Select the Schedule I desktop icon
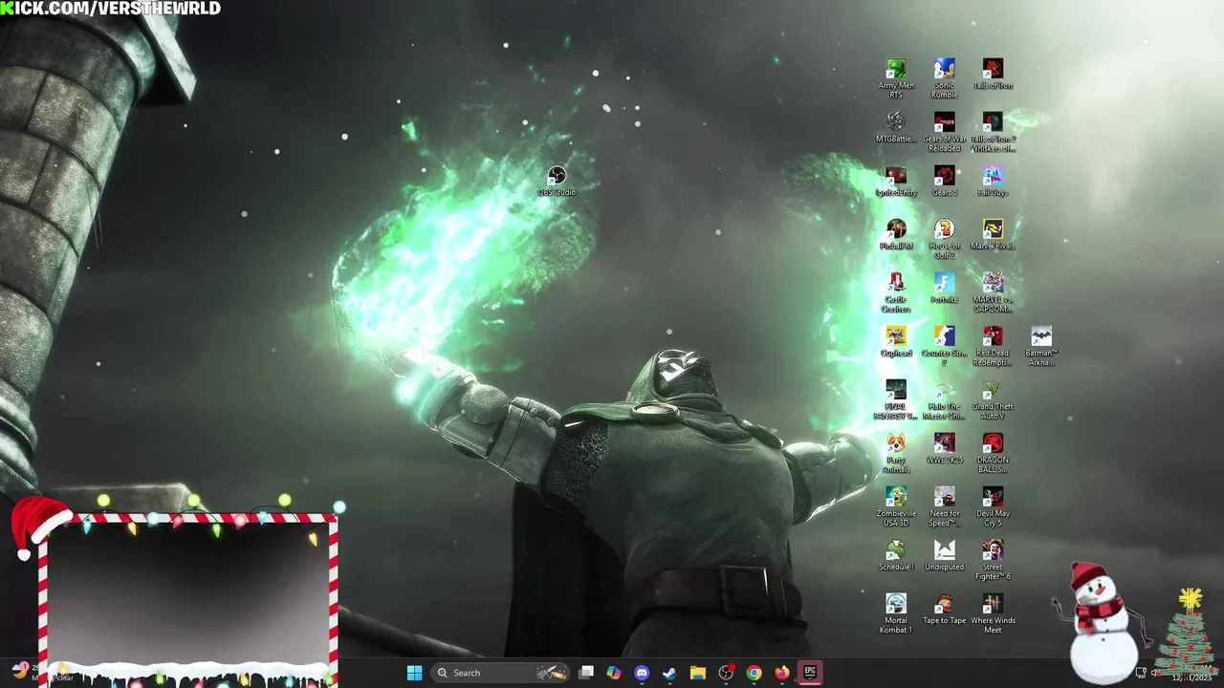 coord(896,555)
